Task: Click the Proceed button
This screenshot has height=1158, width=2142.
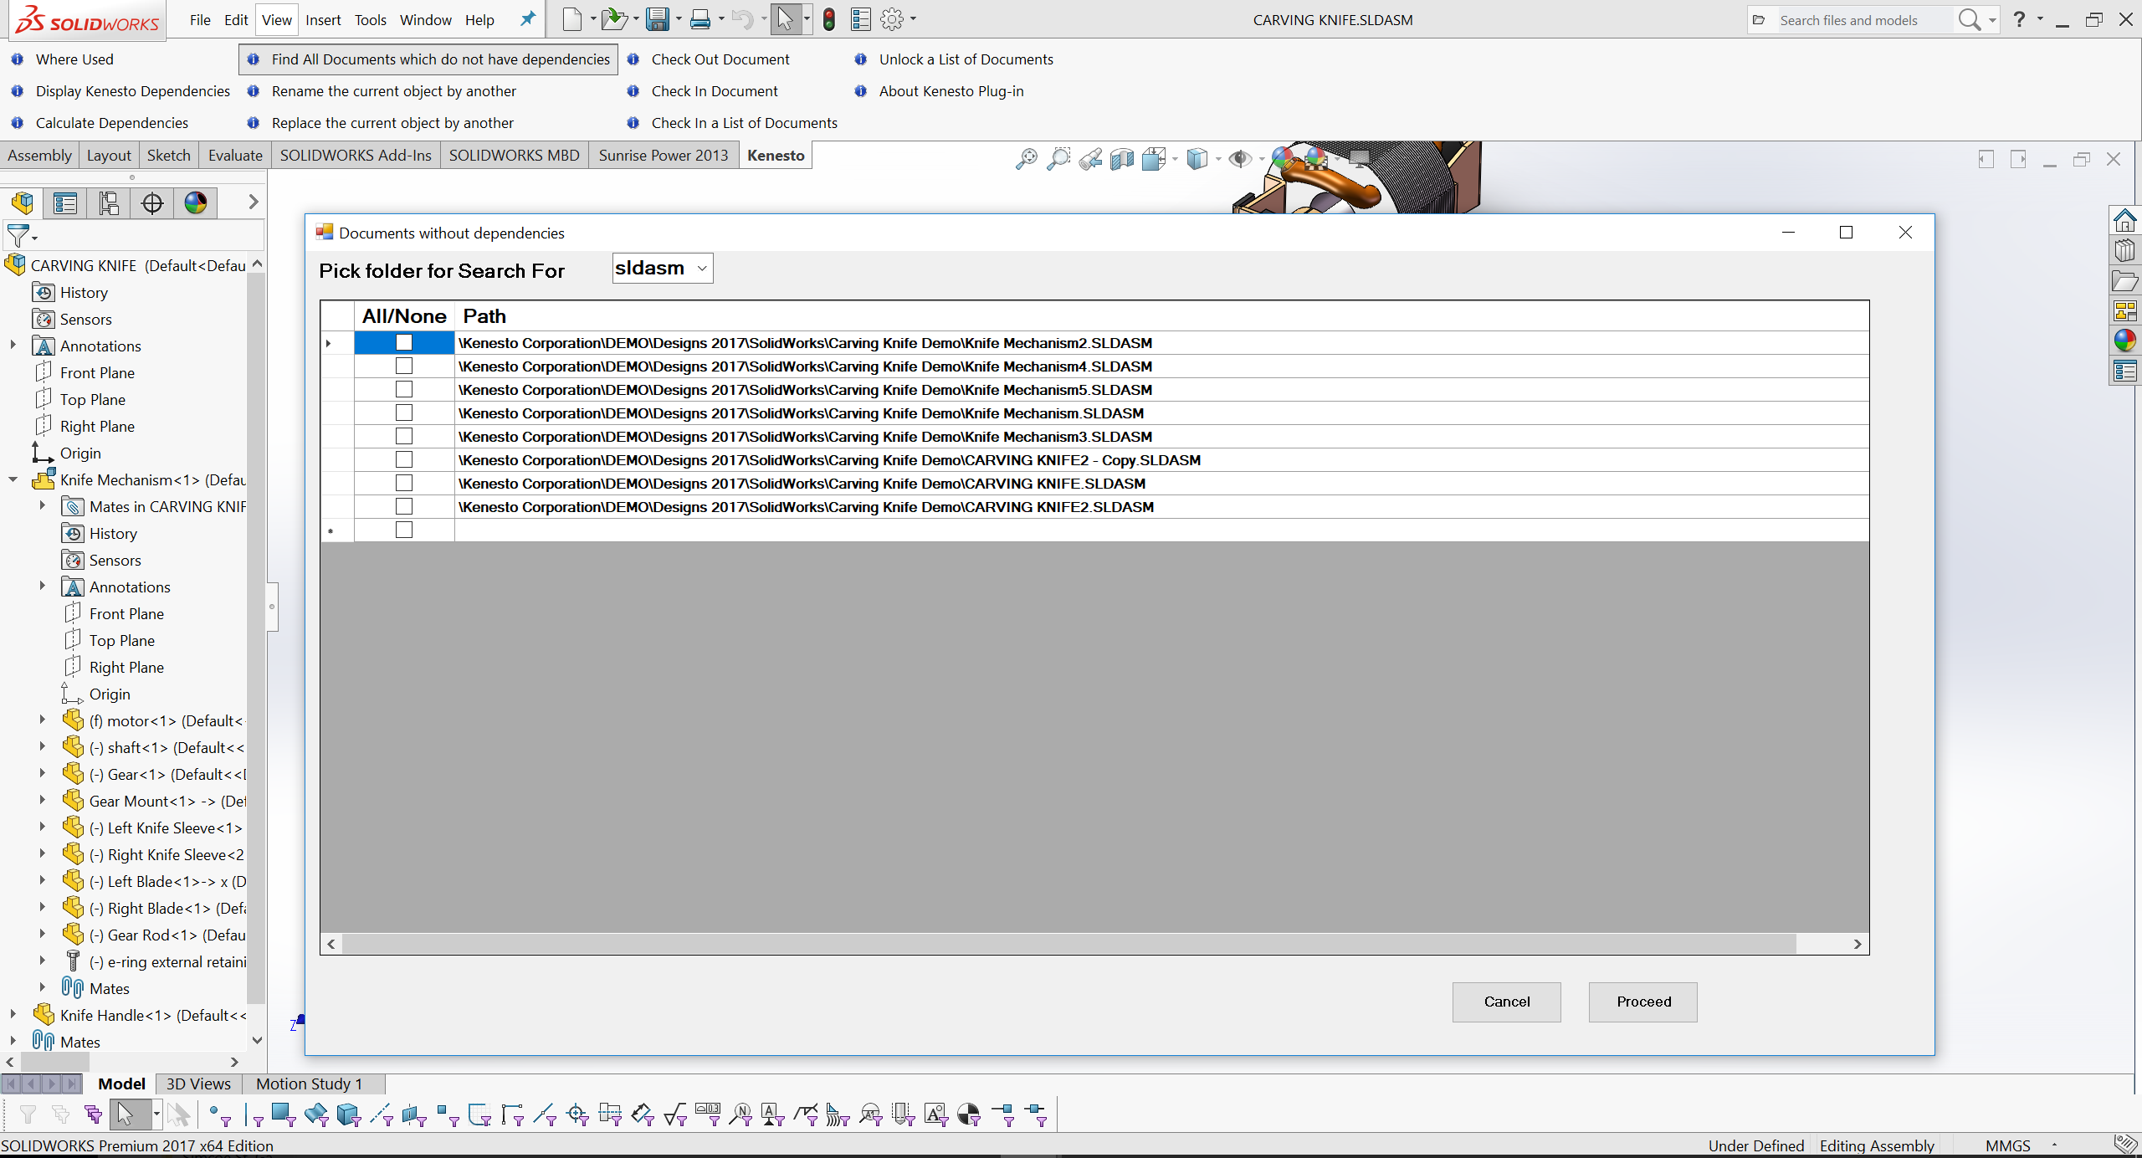Action: tap(1643, 1002)
